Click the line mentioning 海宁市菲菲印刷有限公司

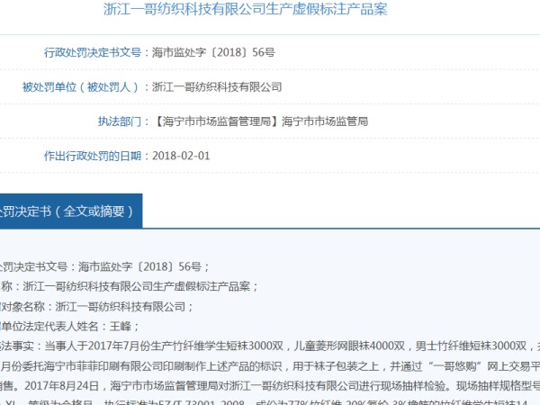pos(270,366)
